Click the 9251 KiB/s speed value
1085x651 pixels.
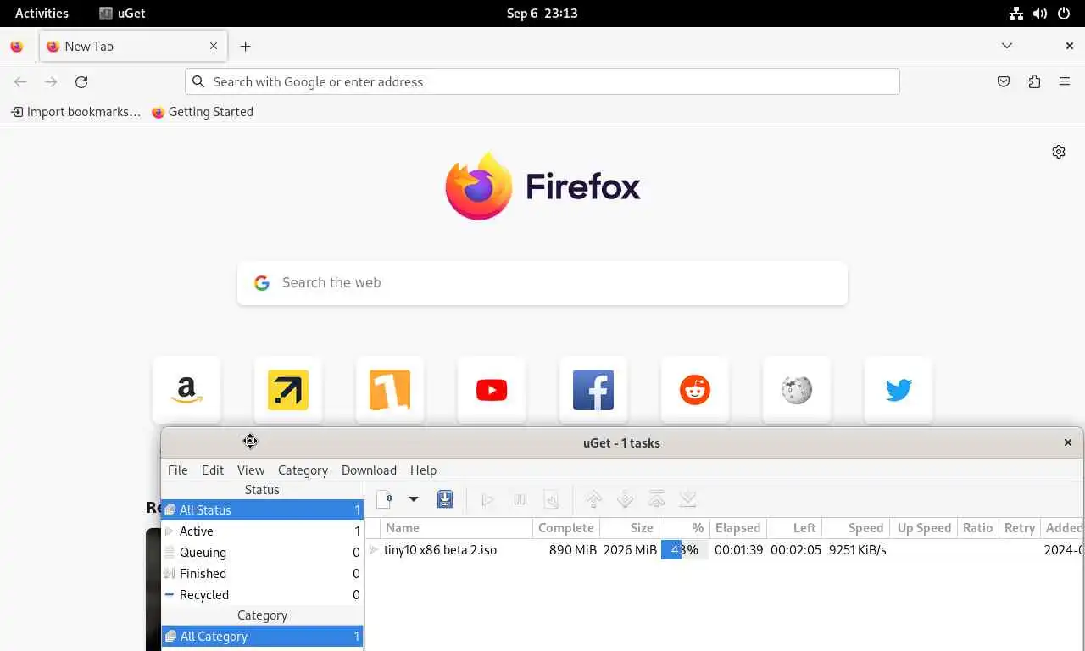click(857, 550)
